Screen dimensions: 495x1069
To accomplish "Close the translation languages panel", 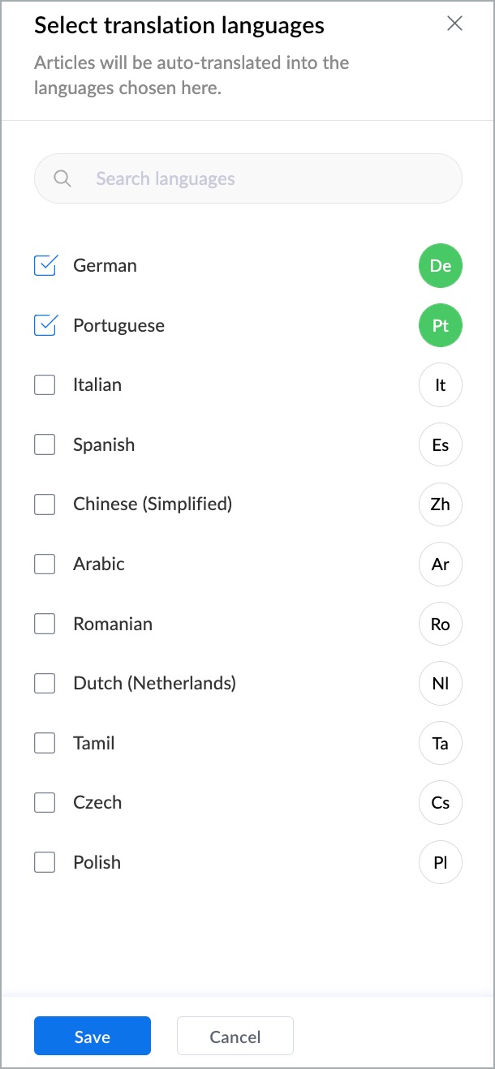I will pos(454,23).
